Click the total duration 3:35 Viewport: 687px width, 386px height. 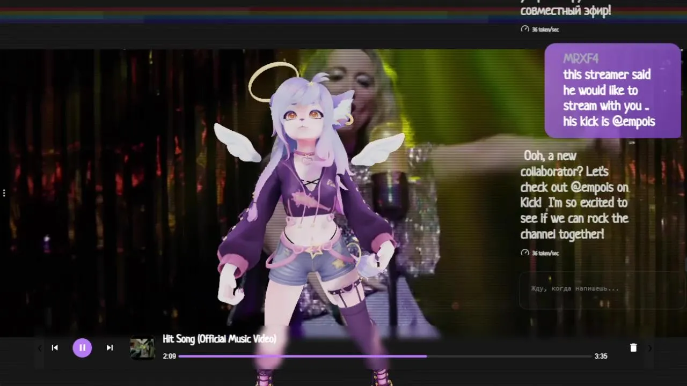(601, 356)
